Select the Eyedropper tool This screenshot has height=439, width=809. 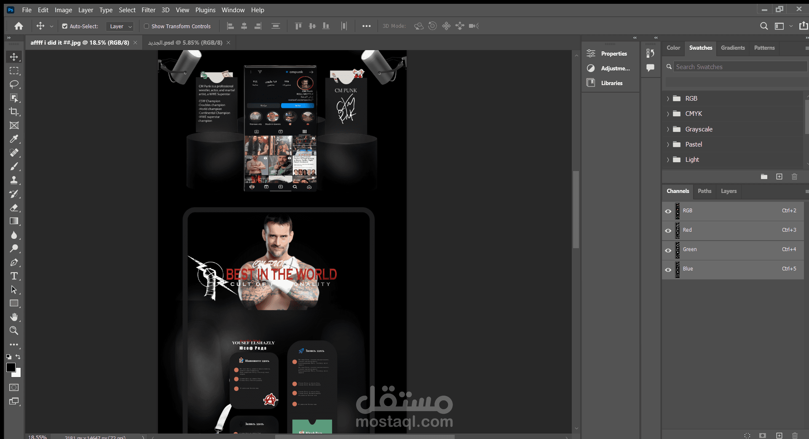(x=14, y=139)
